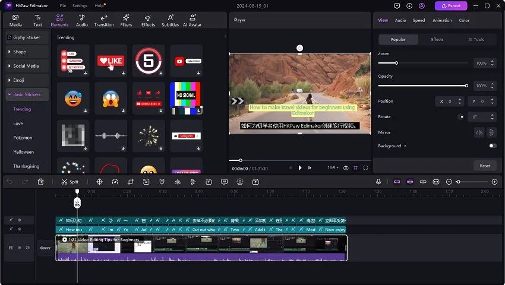Select the Halloween sticker category

tap(24, 152)
